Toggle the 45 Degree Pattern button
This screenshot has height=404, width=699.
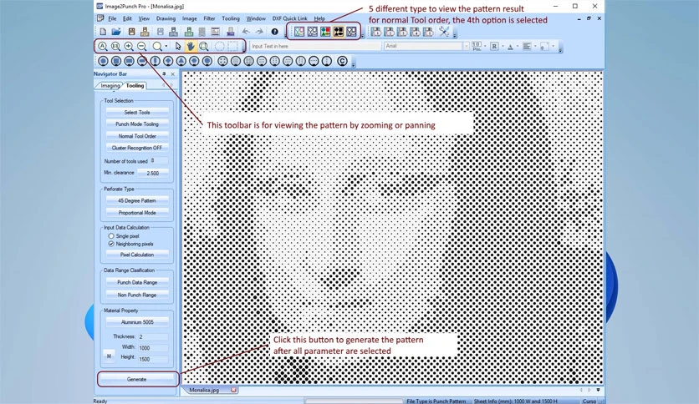137,200
